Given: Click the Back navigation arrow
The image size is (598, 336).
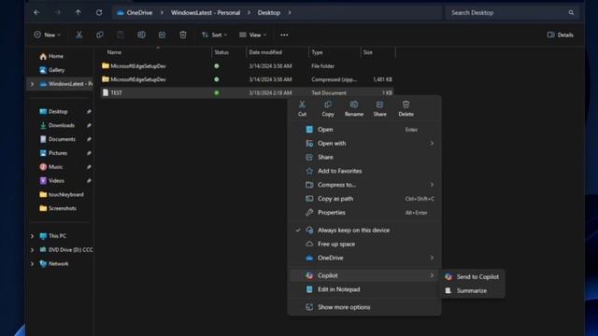Looking at the screenshot, I should pyautogui.click(x=36, y=12).
